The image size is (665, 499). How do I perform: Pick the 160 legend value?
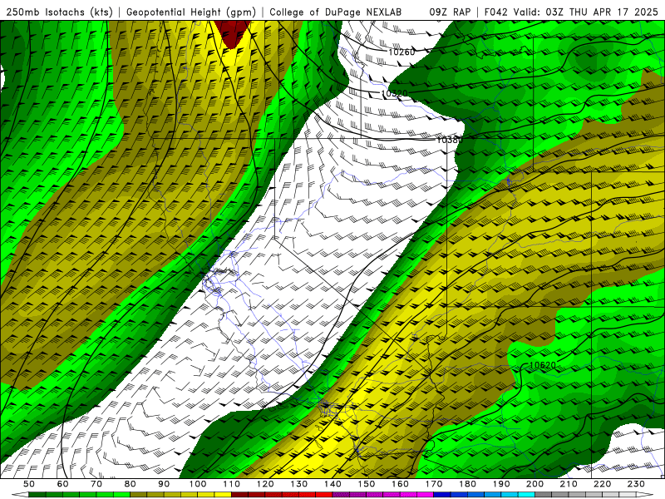pos(400,484)
